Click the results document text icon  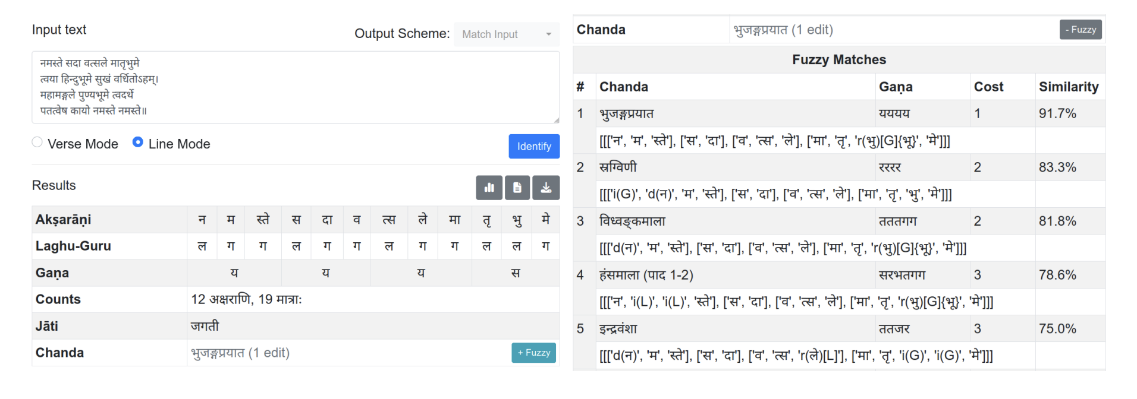click(517, 188)
